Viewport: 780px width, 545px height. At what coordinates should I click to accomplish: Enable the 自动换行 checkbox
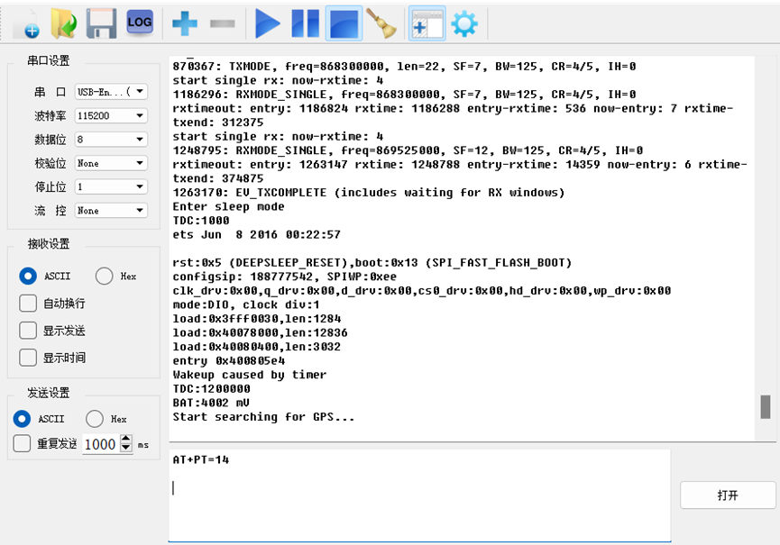pos(28,303)
